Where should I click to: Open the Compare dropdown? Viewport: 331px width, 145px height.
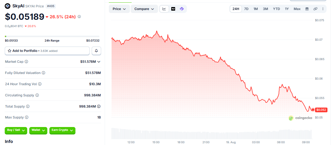pyautogui.click(x=144, y=9)
